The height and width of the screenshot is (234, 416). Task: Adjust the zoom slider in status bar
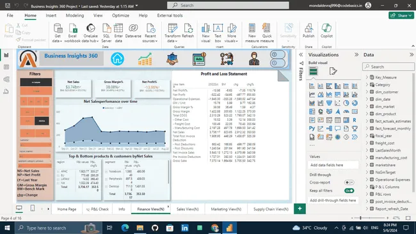click(360, 218)
